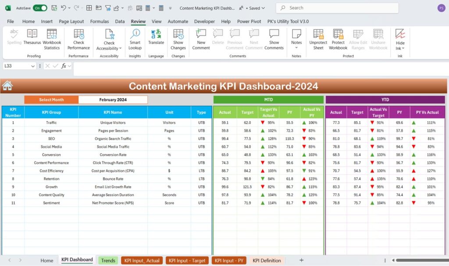Click Show Comments
This screenshot has width=449, height=266.
click(x=274, y=40)
